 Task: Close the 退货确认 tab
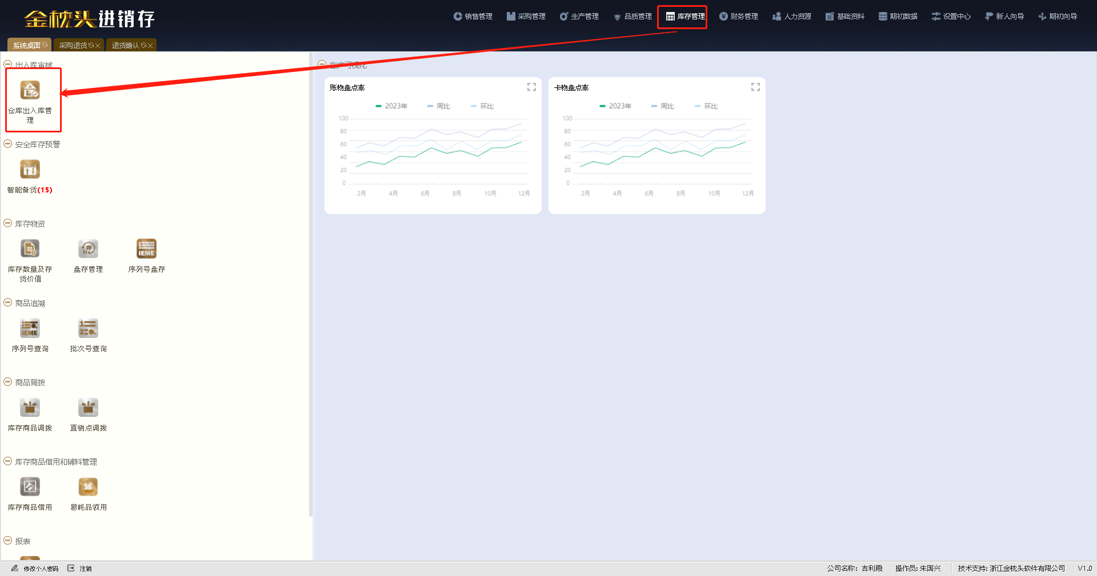pos(150,46)
